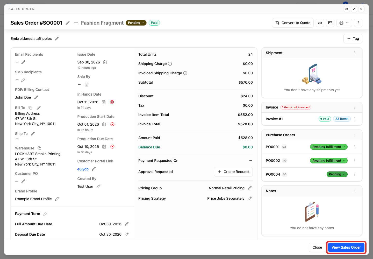Screen dimensions: 373x259
Task: Click the View Sales Order button
Action: pos(346,247)
